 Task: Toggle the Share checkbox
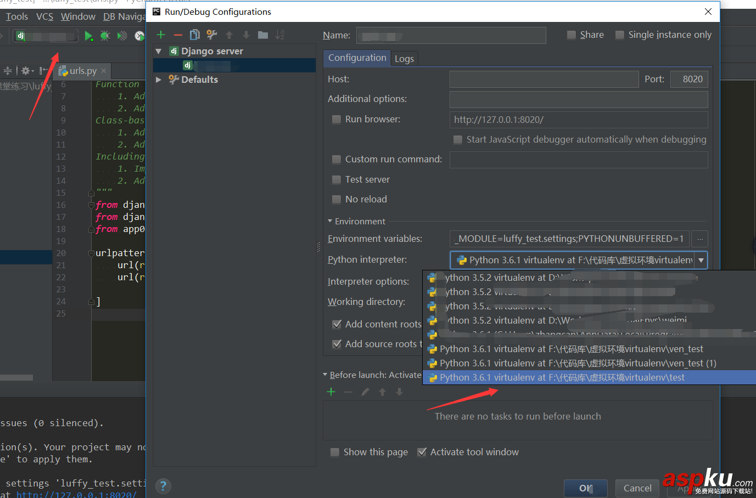coord(572,35)
